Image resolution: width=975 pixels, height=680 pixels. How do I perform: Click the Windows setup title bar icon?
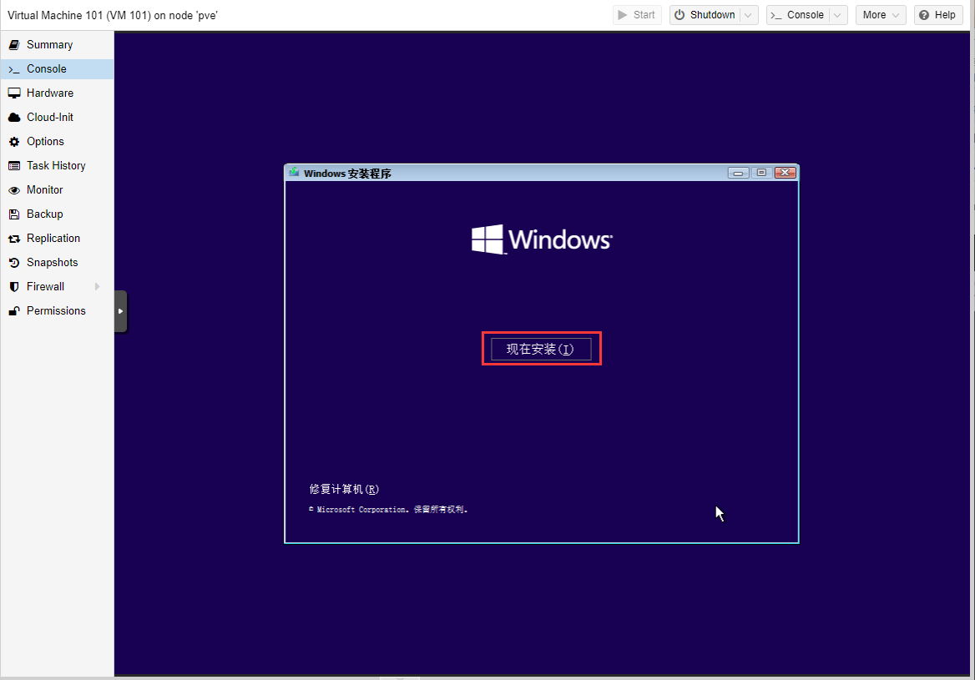pyautogui.click(x=294, y=173)
